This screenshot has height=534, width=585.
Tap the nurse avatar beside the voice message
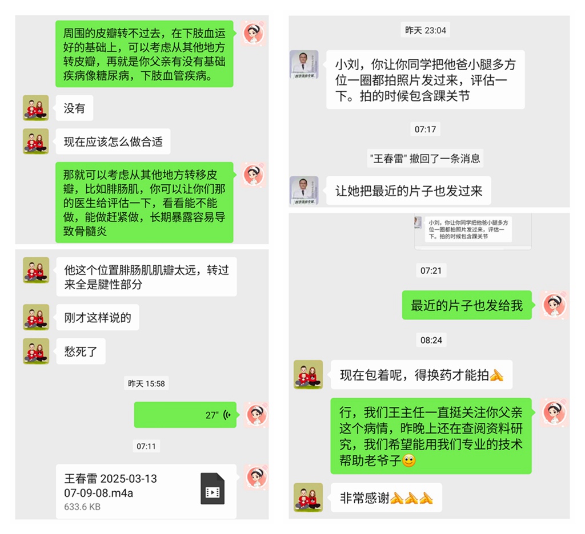tap(257, 414)
